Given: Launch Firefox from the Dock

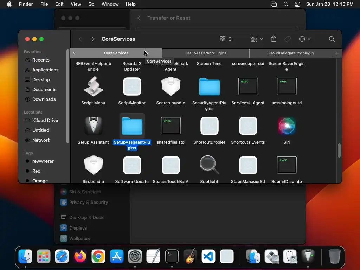Looking at the screenshot, I should [x=80, y=256].
